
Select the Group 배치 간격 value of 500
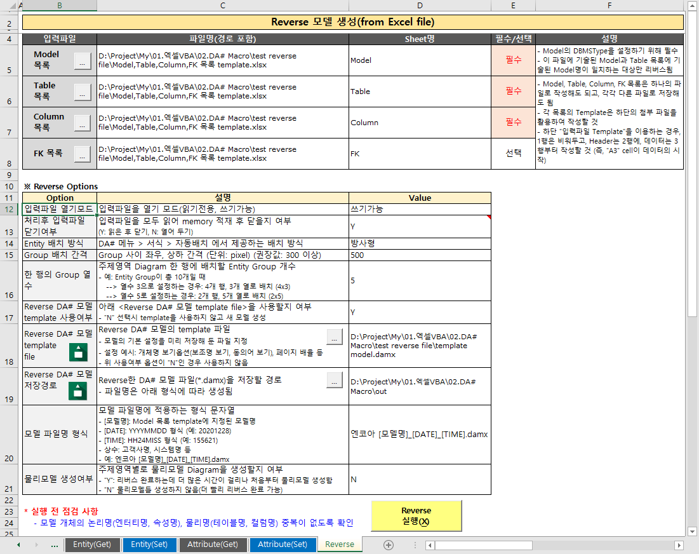(x=419, y=254)
